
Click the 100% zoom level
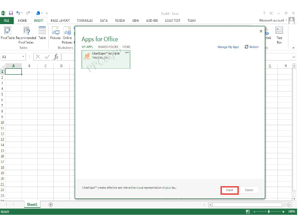(x=292, y=212)
